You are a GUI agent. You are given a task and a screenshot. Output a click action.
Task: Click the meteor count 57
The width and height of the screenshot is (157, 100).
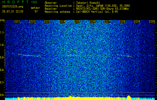[x=36, y=11]
